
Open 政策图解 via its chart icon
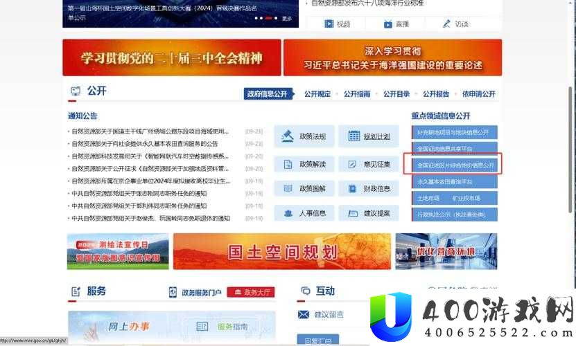(x=288, y=189)
